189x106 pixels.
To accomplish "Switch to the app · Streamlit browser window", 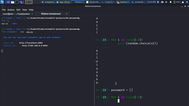I will point(64,2).
